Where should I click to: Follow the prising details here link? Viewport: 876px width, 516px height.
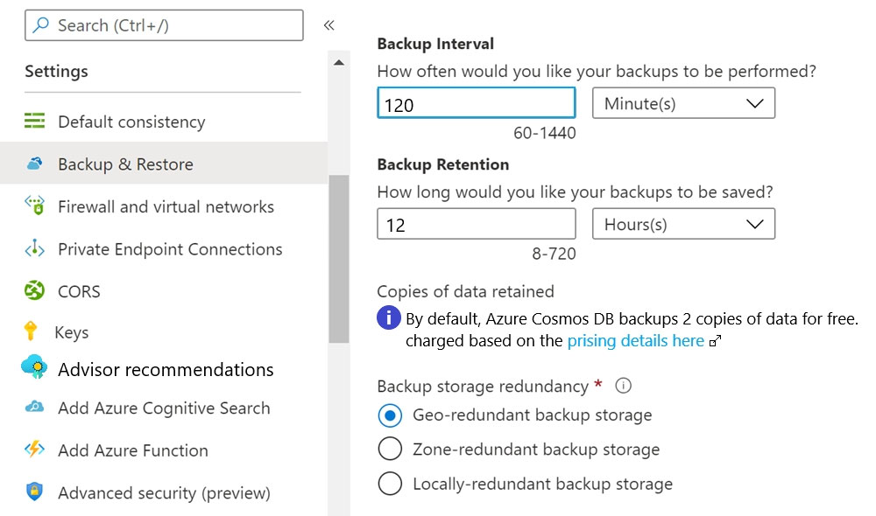pyautogui.click(x=636, y=341)
